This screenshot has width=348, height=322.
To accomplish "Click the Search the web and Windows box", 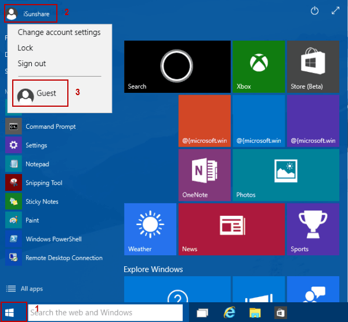I will [x=104, y=313].
